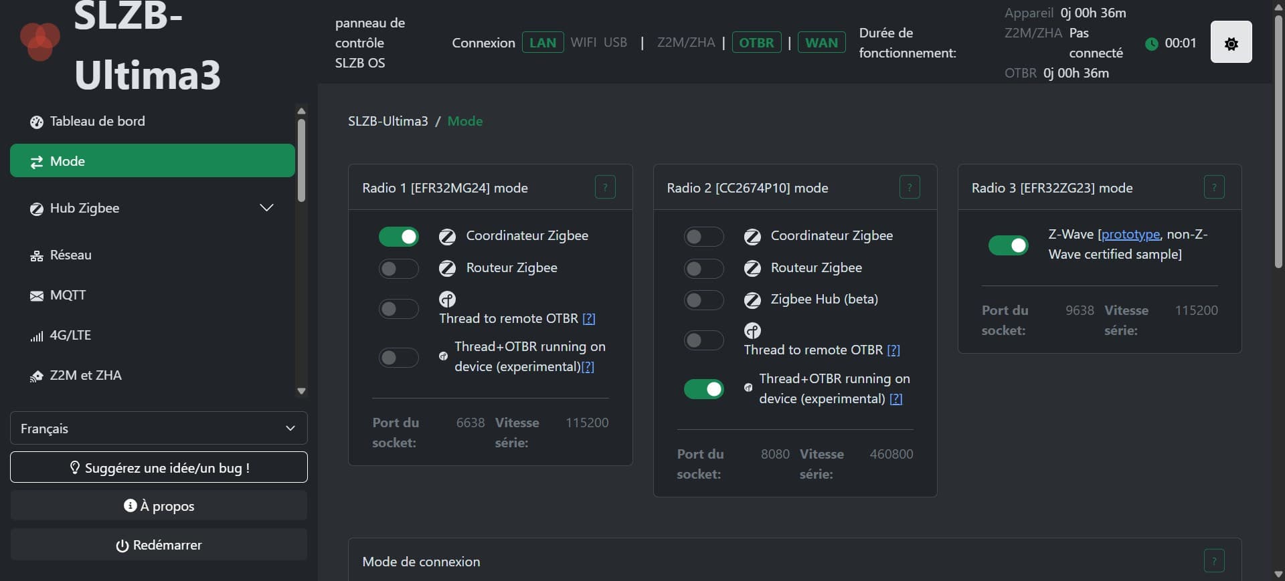This screenshot has width=1285, height=581.
Task: Click Suggérez une idée/un bug button
Action: (x=159, y=467)
